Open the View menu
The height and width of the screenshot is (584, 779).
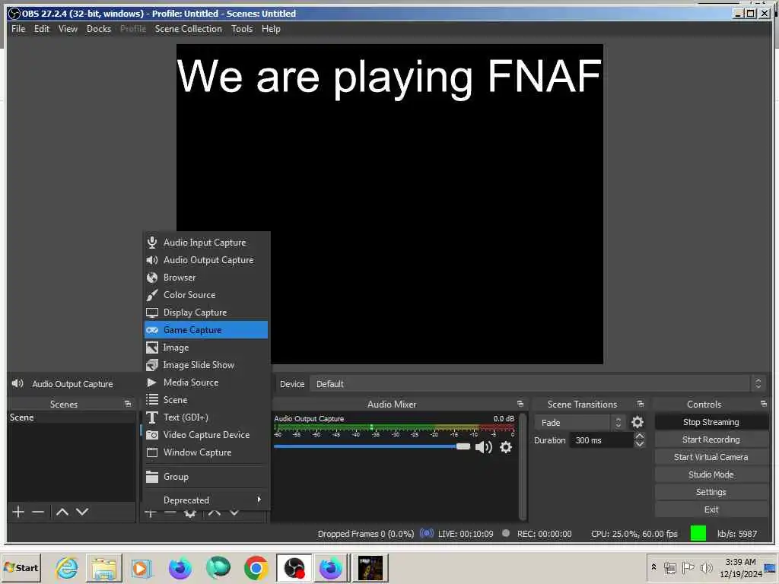pyautogui.click(x=68, y=29)
